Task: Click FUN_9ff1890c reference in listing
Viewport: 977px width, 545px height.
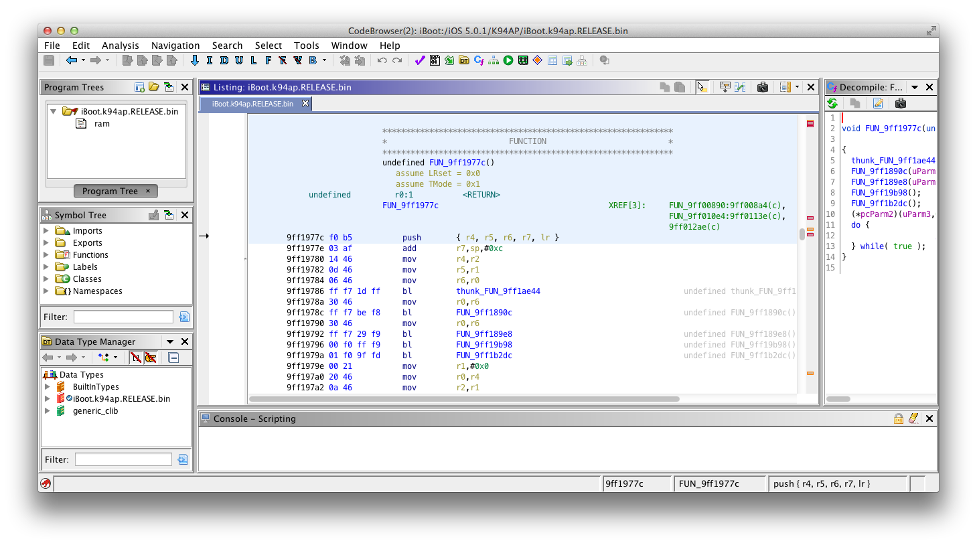Action: point(483,313)
